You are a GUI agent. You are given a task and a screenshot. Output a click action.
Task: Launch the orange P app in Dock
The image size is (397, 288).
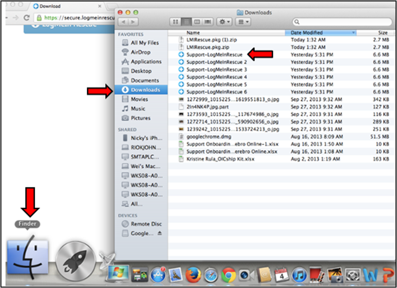(x=387, y=275)
